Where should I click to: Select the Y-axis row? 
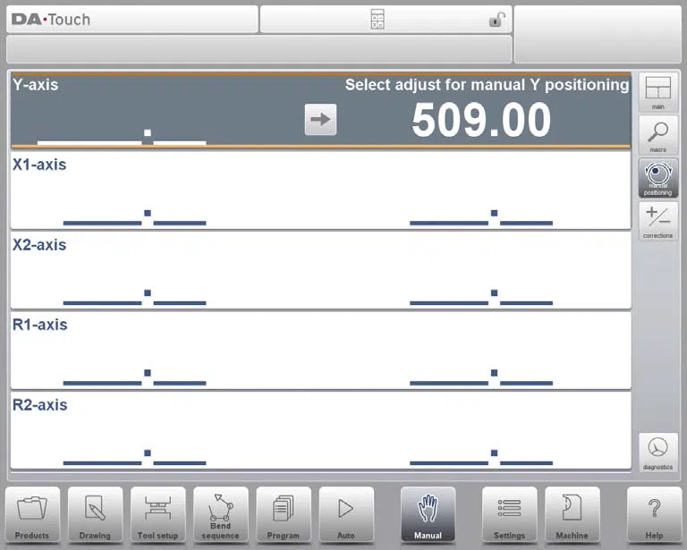pyautogui.click(x=321, y=110)
